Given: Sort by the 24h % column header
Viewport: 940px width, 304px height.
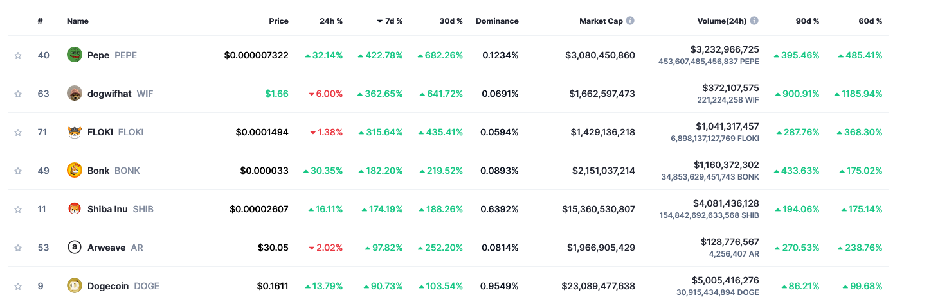Looking at the screenshot, I should click(x=331, y=21).
